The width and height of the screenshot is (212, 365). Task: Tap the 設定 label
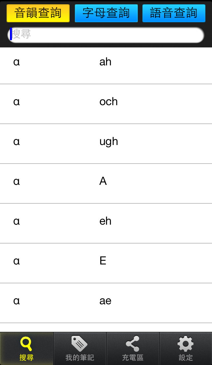coord(186,358)
